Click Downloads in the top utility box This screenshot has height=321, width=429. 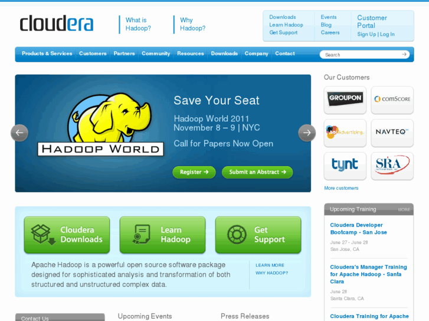pyautogui.click(x=282, y=17)
